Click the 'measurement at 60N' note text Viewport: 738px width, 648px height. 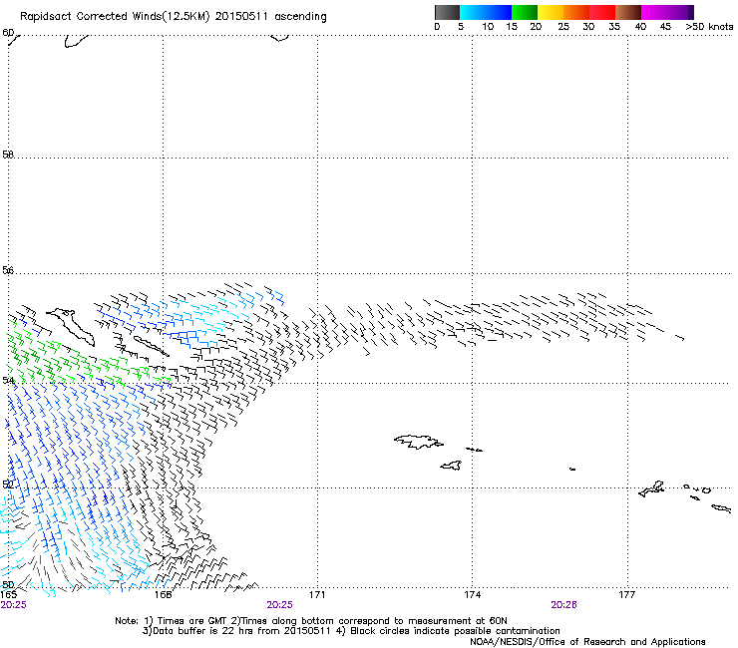458,621
